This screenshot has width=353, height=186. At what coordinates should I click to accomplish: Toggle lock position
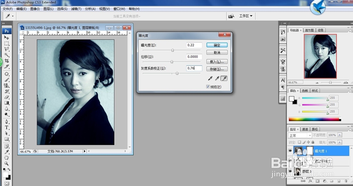pos(309,142)
